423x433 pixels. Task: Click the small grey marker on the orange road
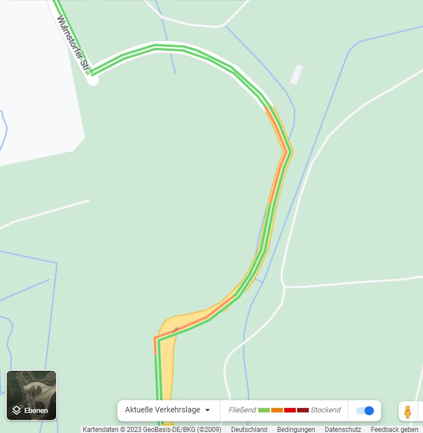click(x=176, y=329)
